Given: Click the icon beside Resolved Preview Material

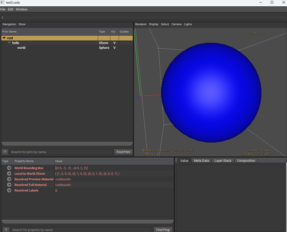Looking at the screenshot, I should coord(9,179).
